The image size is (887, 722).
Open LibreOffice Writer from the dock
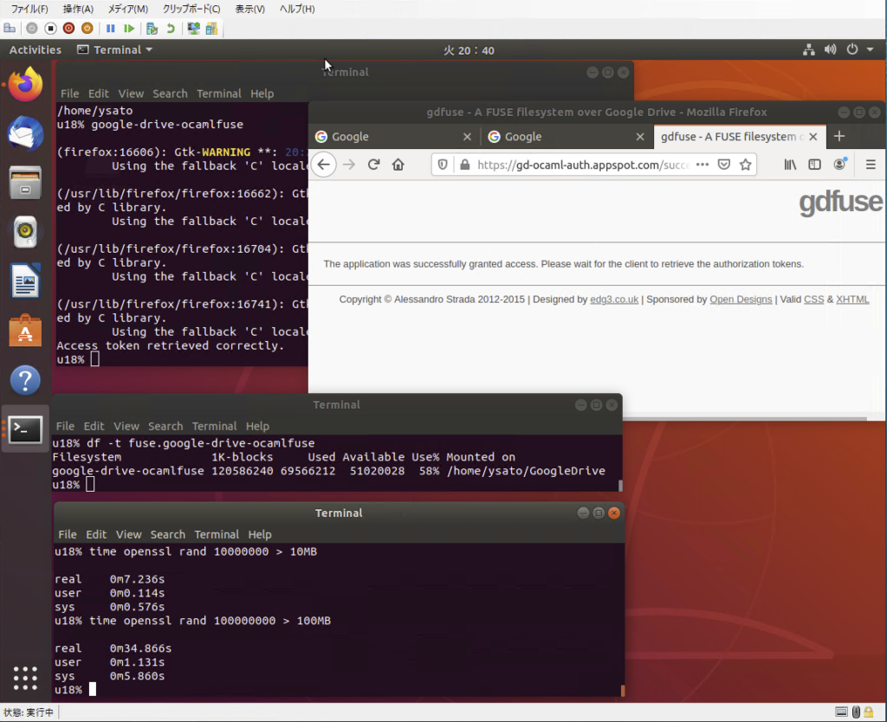click(26, 281)
